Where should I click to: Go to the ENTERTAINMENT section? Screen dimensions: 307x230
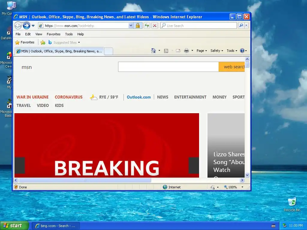click(x=190, y=97)
